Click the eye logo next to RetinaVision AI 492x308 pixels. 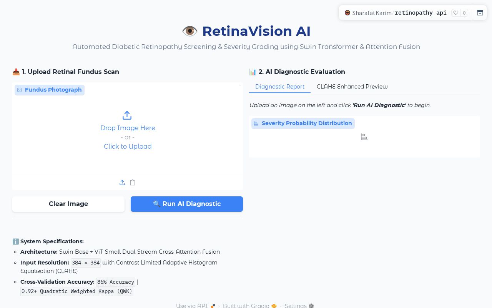190,31
